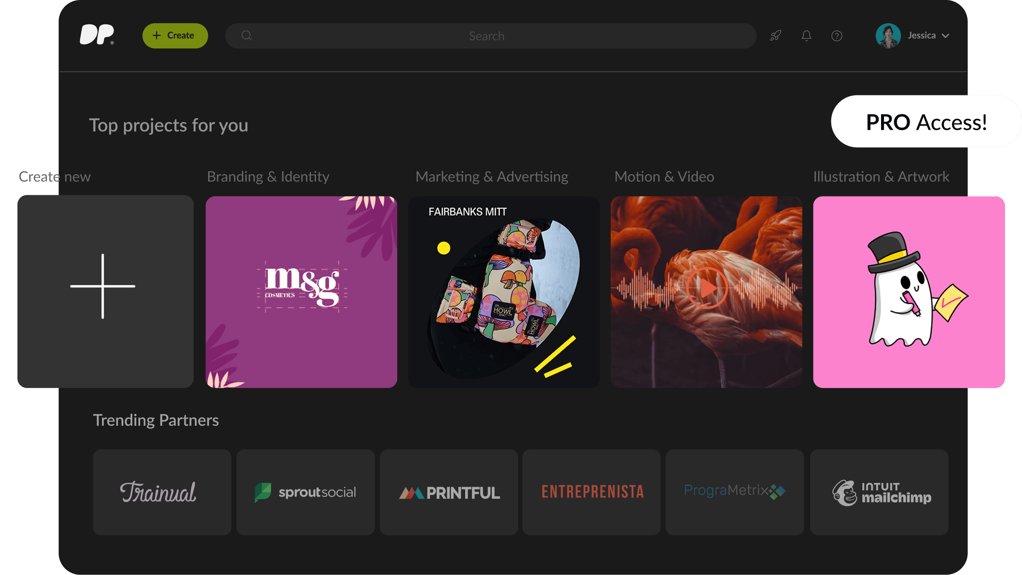Click Jessica's profile avatar

pyautogui.click(x=888, y=36)
